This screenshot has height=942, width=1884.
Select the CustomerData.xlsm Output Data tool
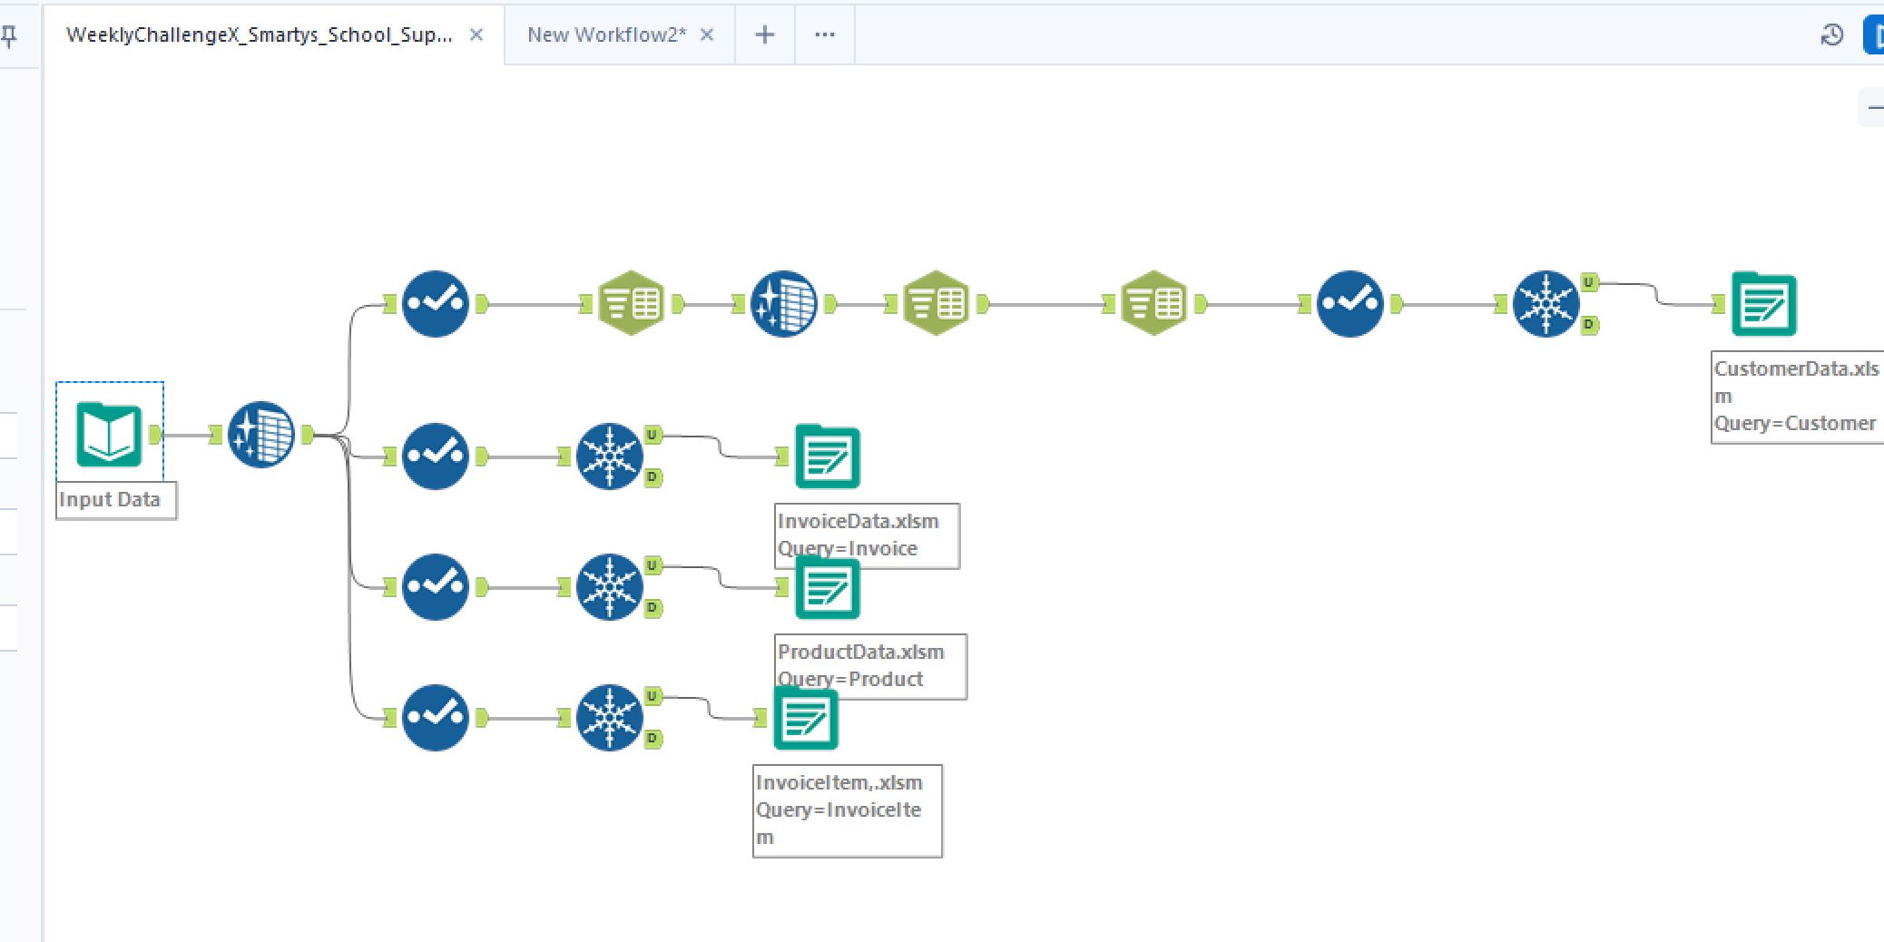[1763, 304]
